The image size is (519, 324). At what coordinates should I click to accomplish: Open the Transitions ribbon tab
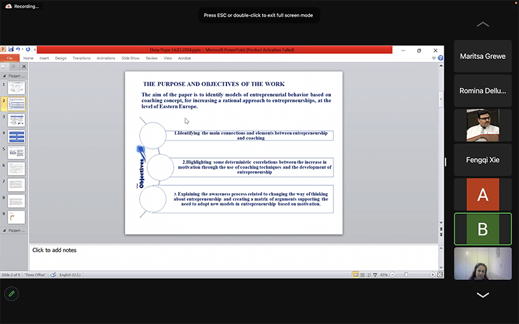coord(82,58)
